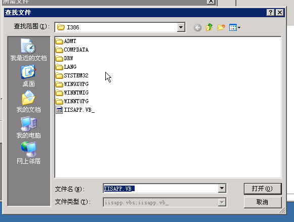Open the view menu dropdown icon

coord(235,27)
